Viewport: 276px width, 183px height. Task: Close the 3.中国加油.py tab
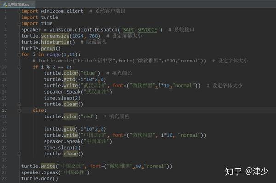[32, 5]
